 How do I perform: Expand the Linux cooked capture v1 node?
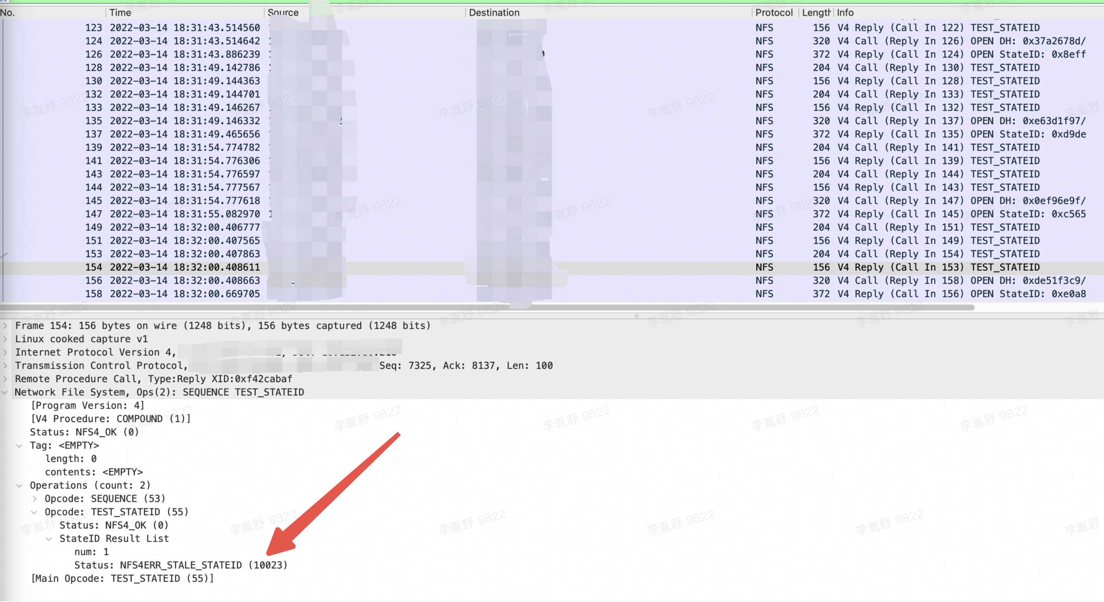5,339
